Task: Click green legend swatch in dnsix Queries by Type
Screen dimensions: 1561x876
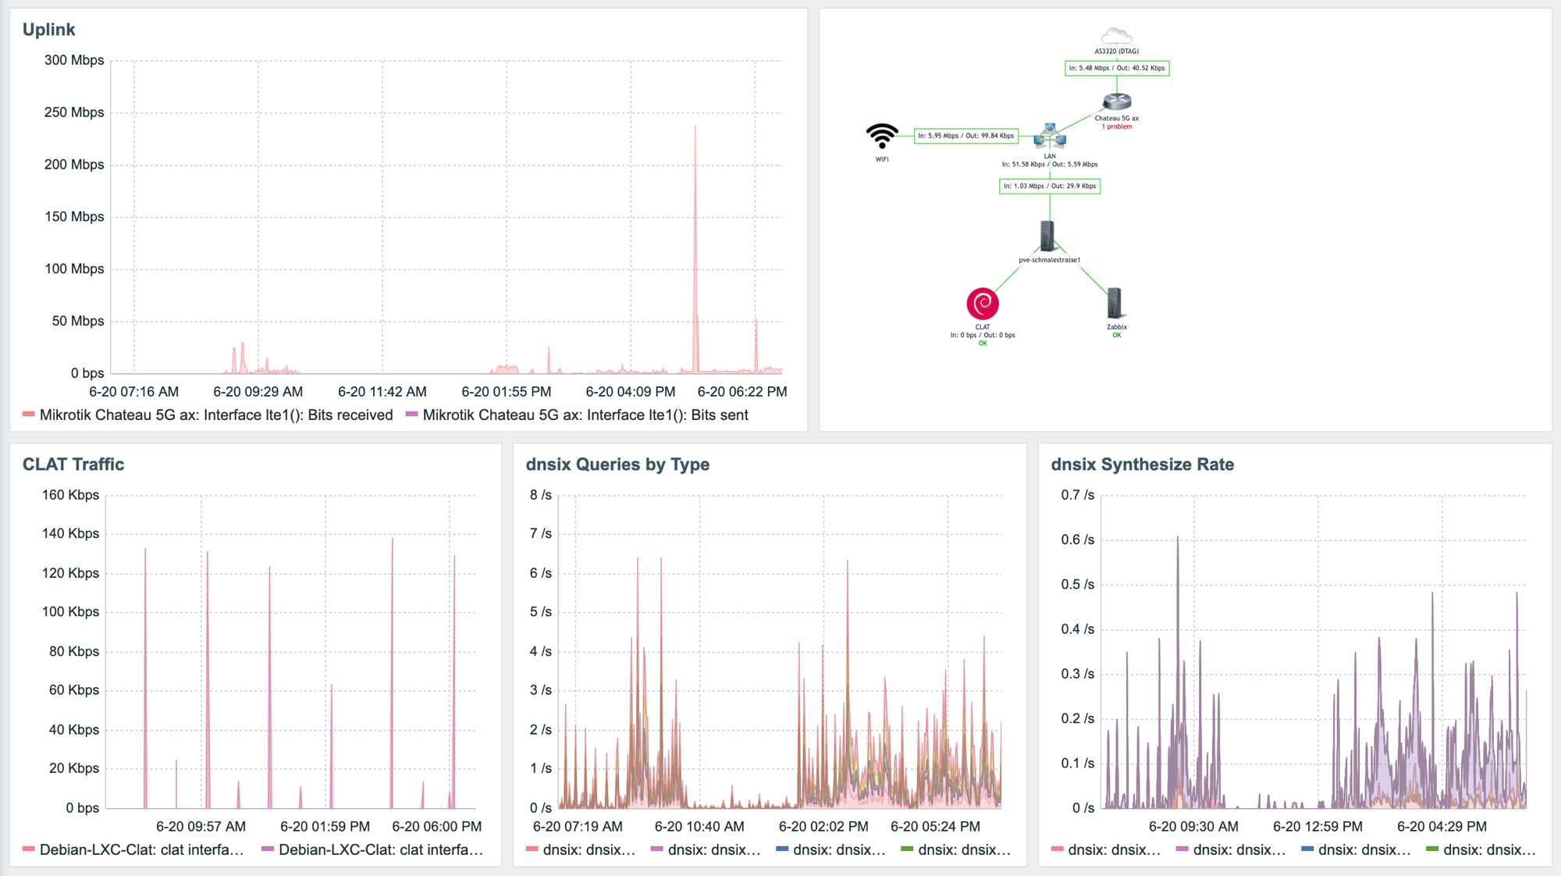Action: coord(907,849)
